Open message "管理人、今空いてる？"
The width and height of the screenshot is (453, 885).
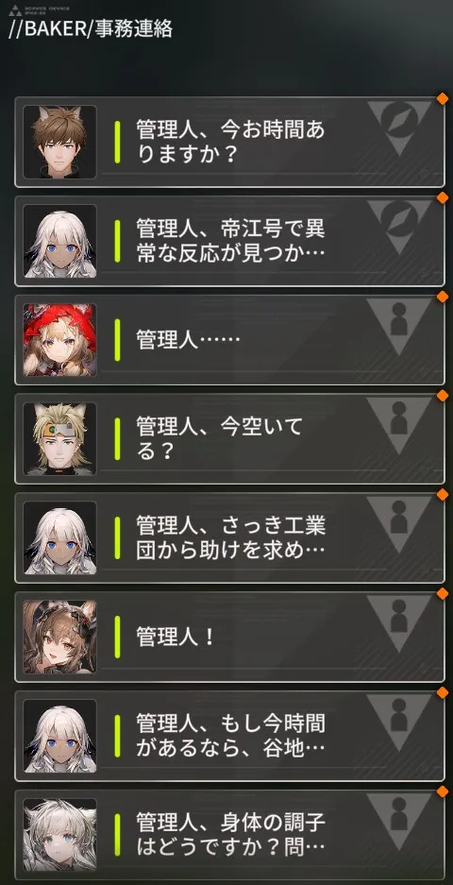(x=229, y=439)
